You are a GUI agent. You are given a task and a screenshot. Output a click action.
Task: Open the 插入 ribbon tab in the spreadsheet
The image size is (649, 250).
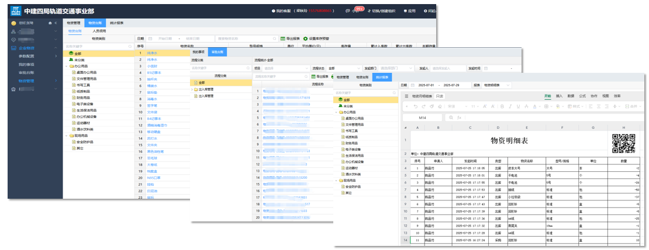click(x=559, y=96)
